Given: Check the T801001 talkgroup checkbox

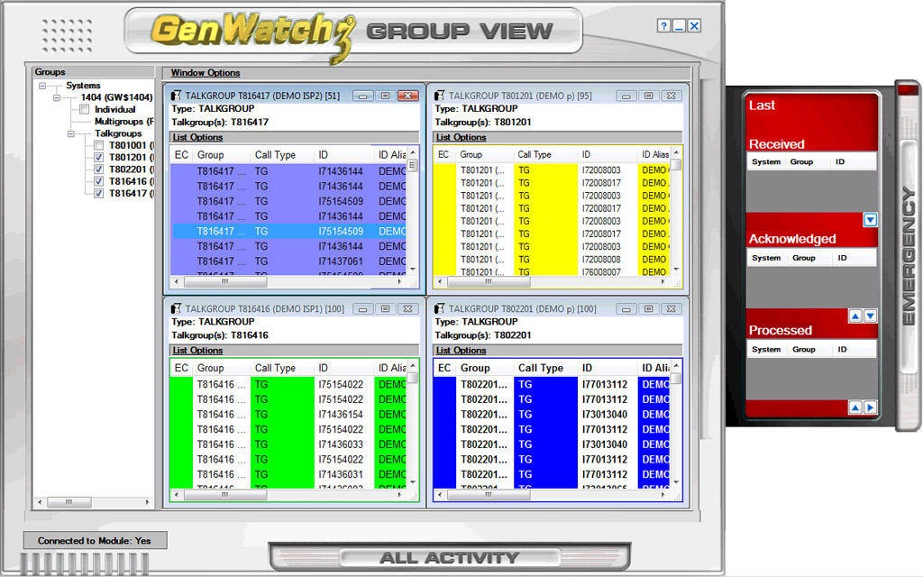Looking at the screenshot, I should coord(98,146).
